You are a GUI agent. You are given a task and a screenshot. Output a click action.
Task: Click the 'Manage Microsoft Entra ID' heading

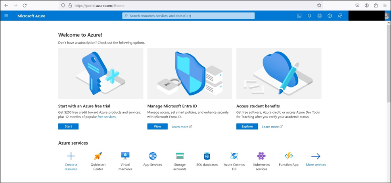point(172,106)
